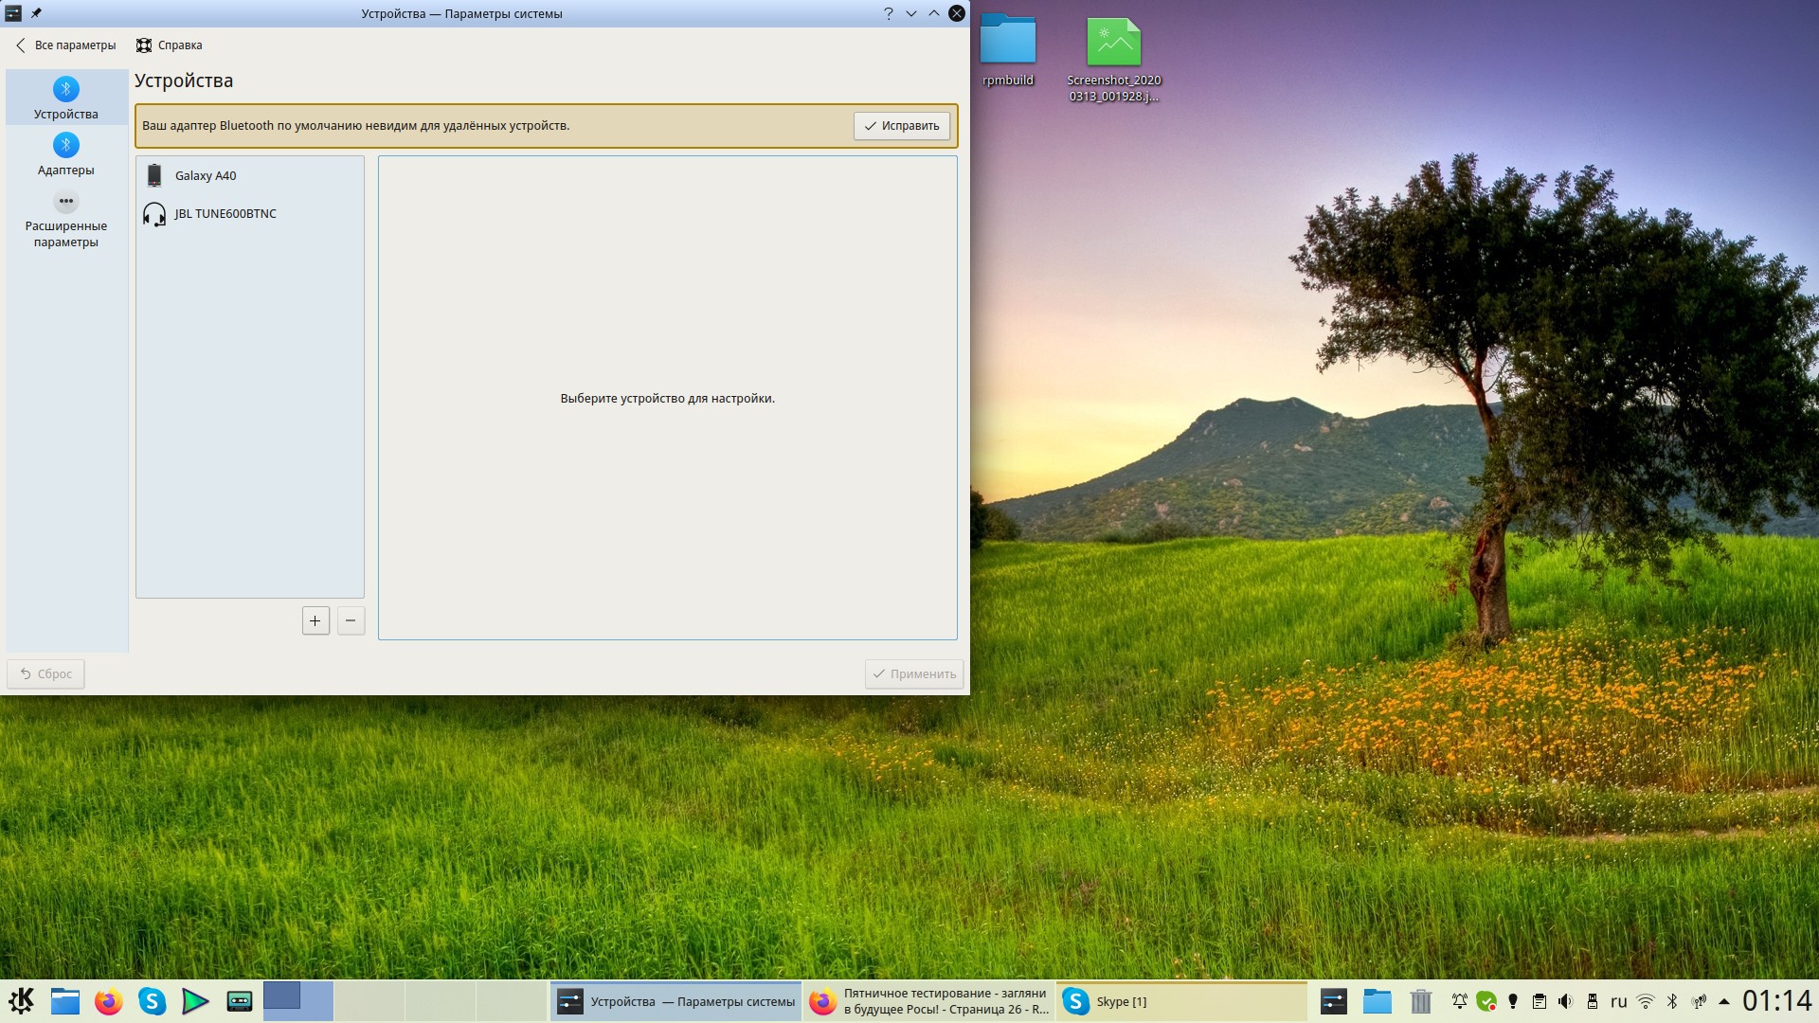Select the JBL TUNE600BTNC headset
The height and width of the screenshot is (1023, 1819).
225,214
